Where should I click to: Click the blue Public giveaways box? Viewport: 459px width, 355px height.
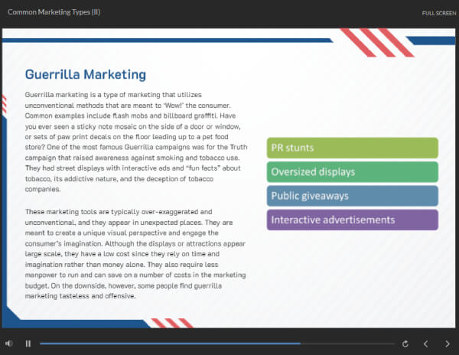(352, 195)
